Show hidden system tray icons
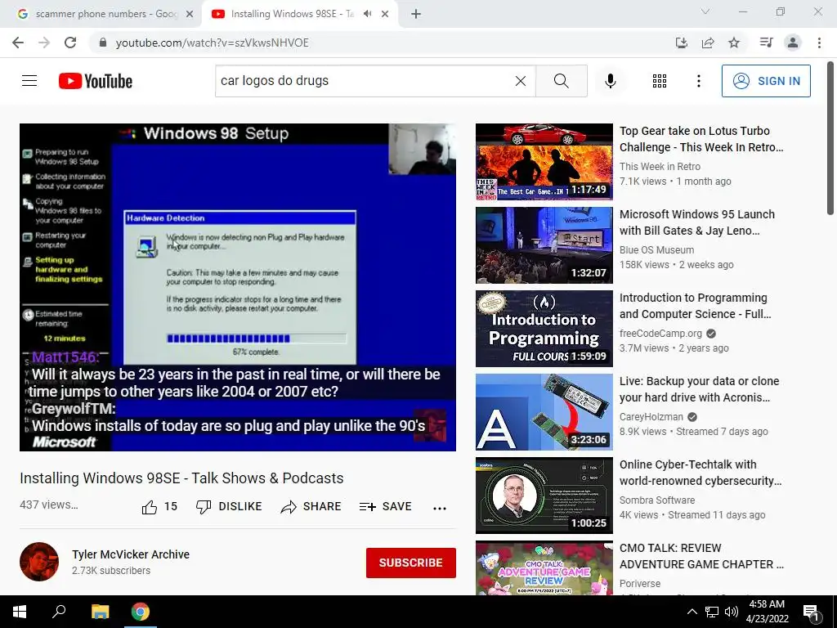The height and width of the screenshot is (628, 837). pyautogui.click(x=692, y=612)
